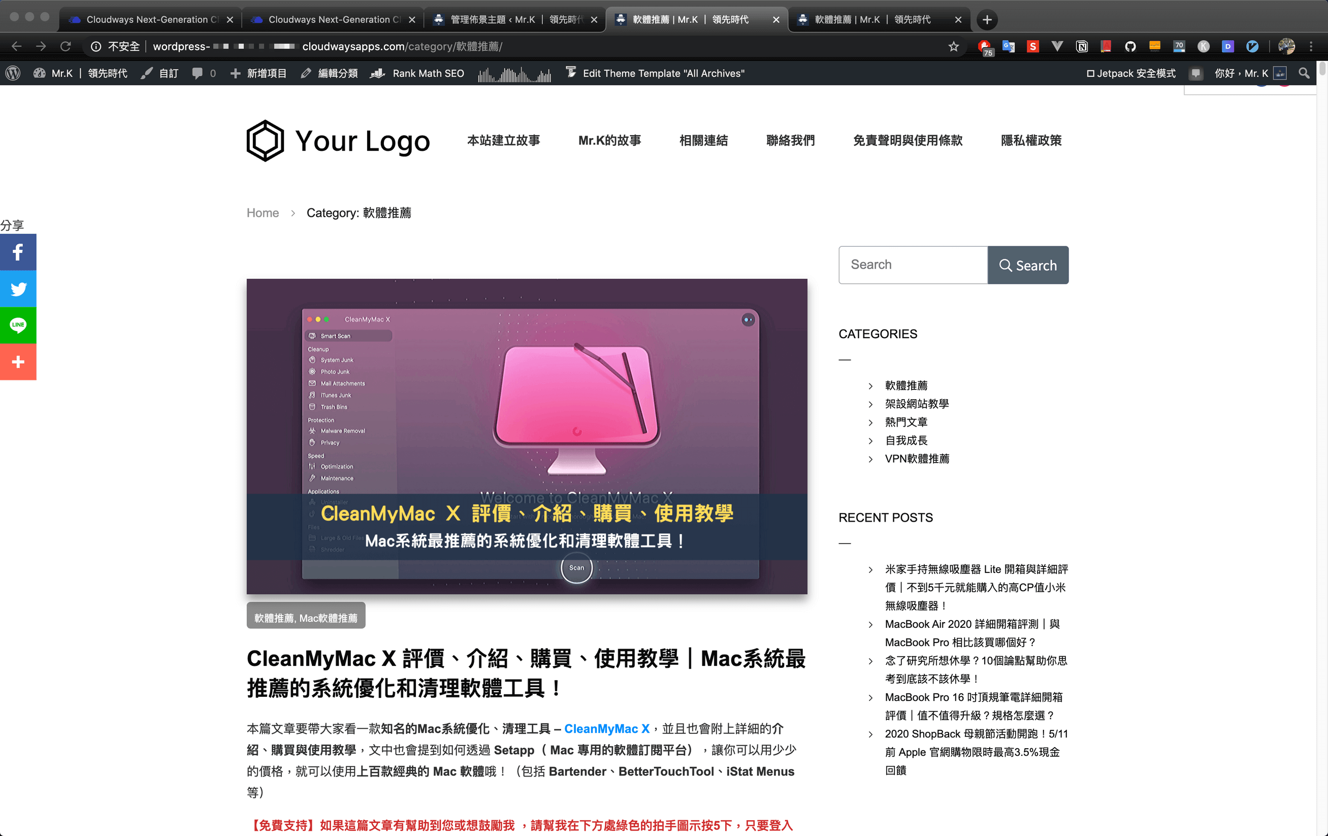Screen dimensions: 1328x836
Task: Bookmark this page with star icon
Action: tap(954, 46)
